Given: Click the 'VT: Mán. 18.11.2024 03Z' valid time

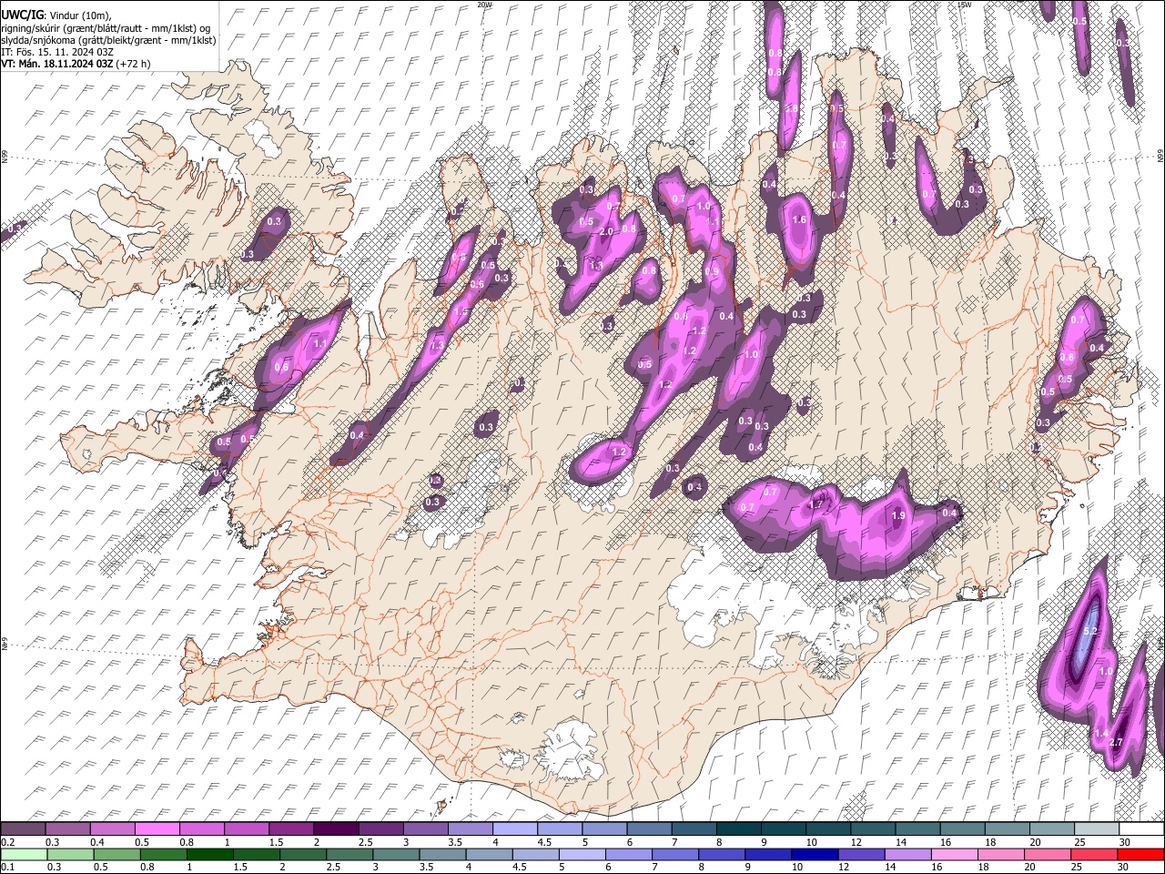Looking at the screenshot, I should tap(57, 64).
